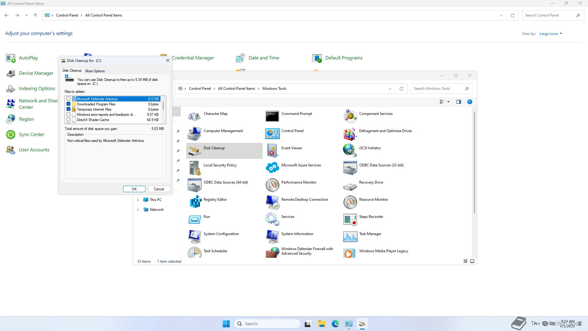Click taskbar Search box
This screenshot has height=331, width=588.
click(x=267, y=324)
